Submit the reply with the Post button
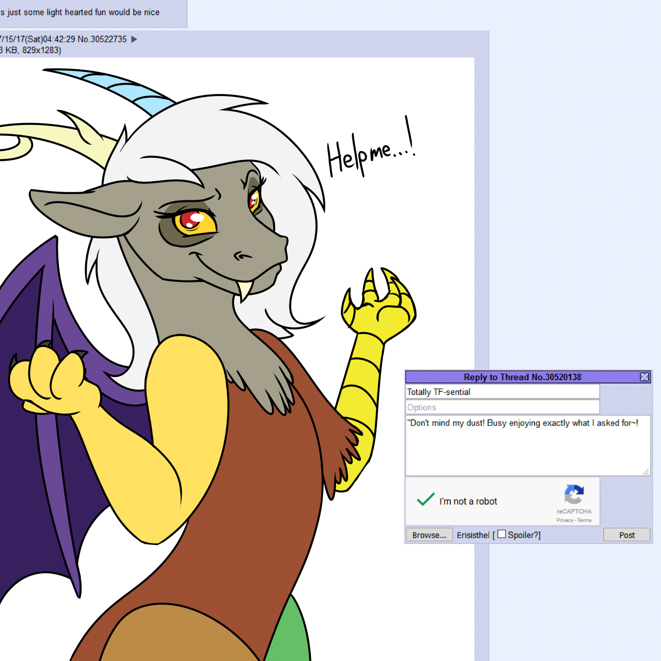This screenshot has height=661, width=661. click(x=626, y=535)
